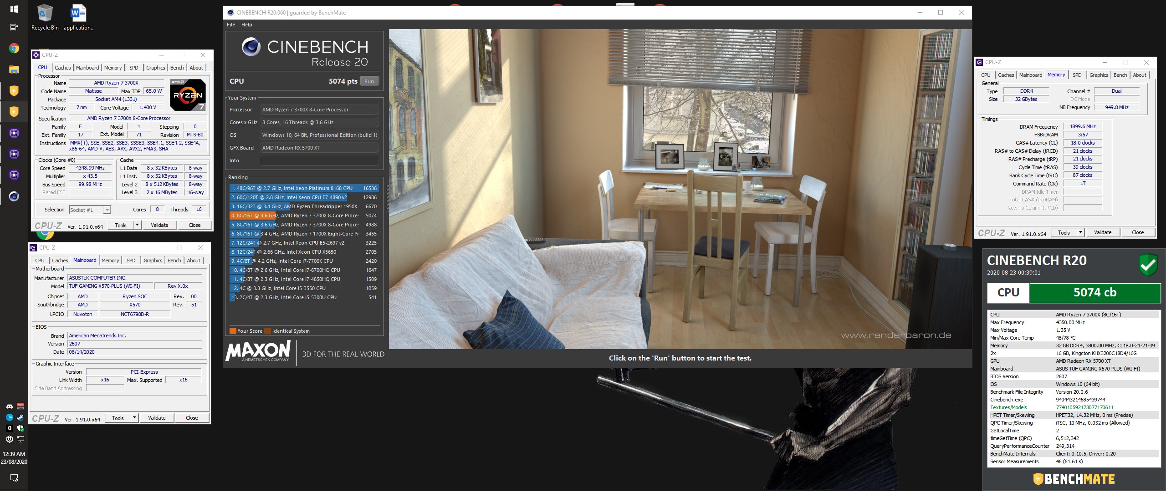The image size is (1166, 491).
Task: Click the Cinebench GFX Board AMD Radeon RX 5700 XT field
Action: (x=319, y=148)
